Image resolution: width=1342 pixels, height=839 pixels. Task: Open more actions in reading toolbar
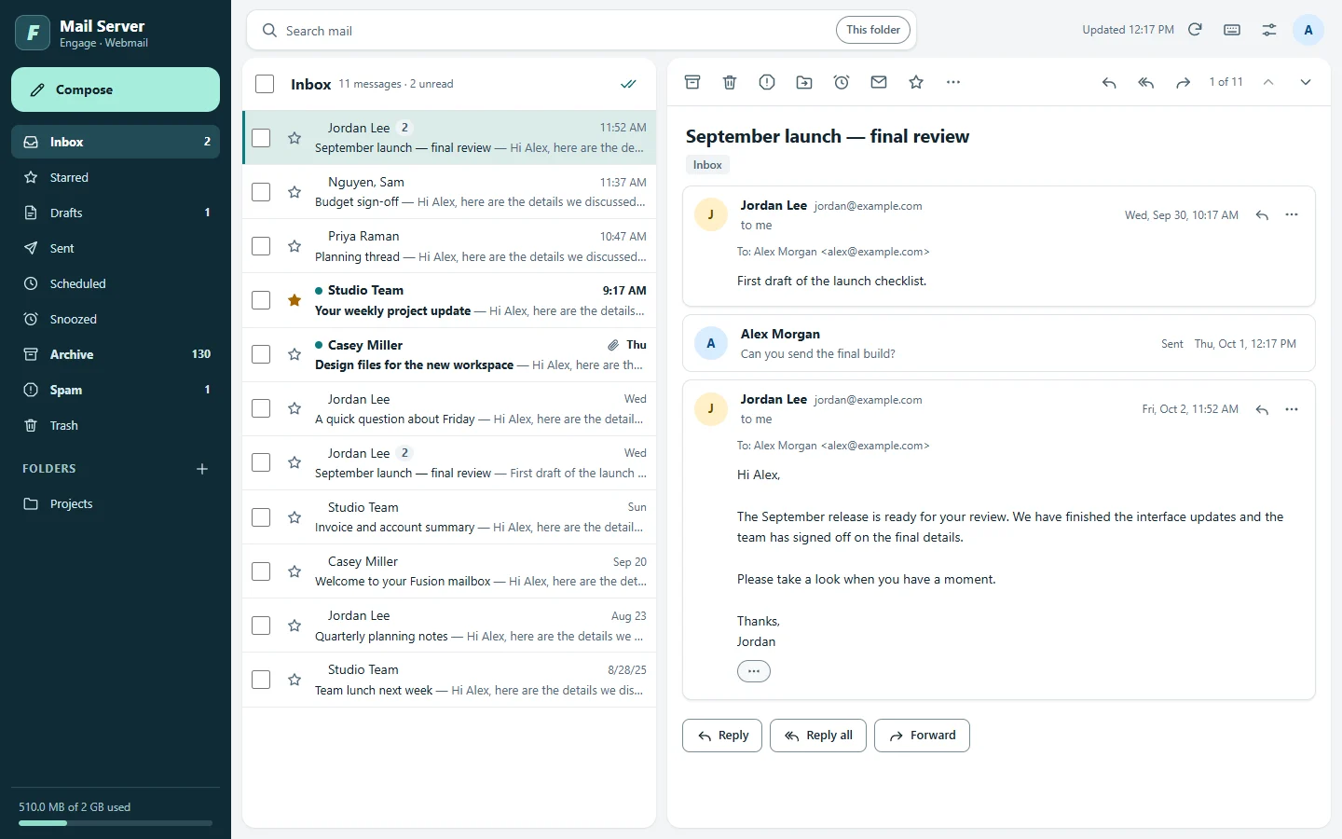click(953, 82)
